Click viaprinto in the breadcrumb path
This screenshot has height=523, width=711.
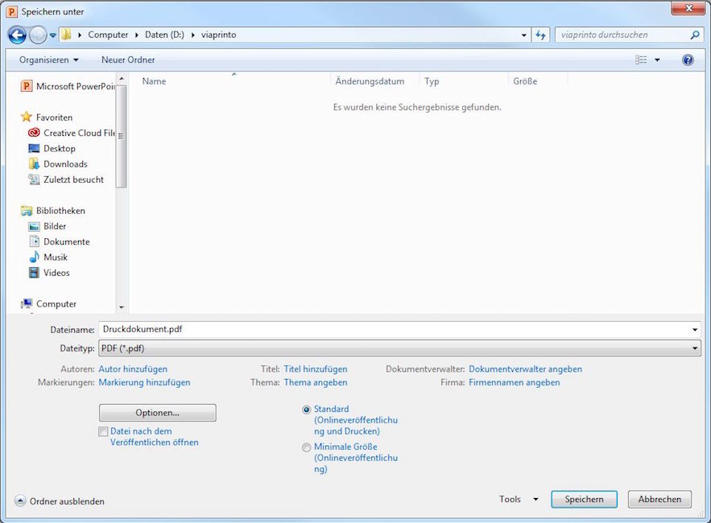(218, 35)
